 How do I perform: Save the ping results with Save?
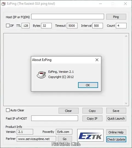click(x=116, y=111)
